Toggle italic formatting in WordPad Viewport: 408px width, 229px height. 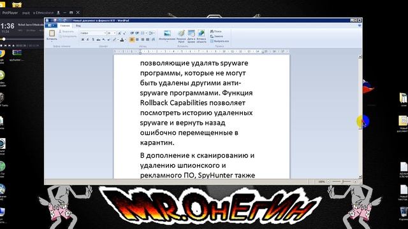pos(88,39)
